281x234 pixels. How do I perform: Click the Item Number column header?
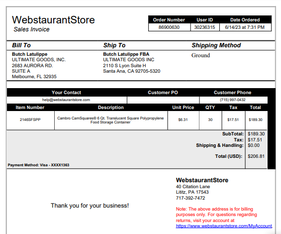point(30,108)
